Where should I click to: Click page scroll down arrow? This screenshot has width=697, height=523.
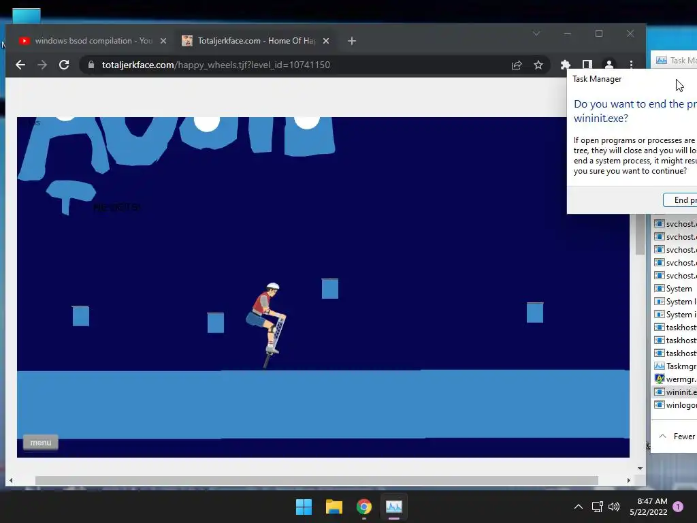click(x=640, y=469)
